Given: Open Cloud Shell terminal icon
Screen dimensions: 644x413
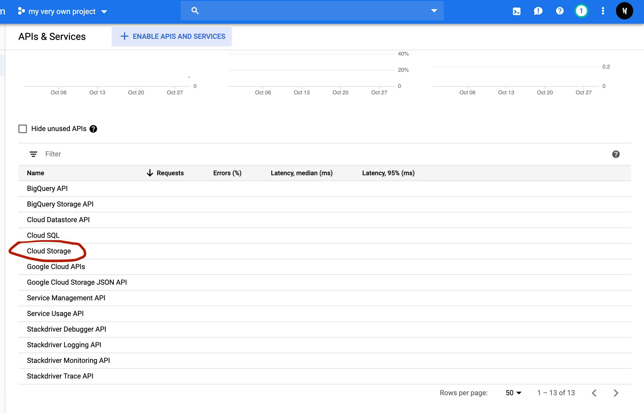Looking at the screenshot, I should 516,11.
